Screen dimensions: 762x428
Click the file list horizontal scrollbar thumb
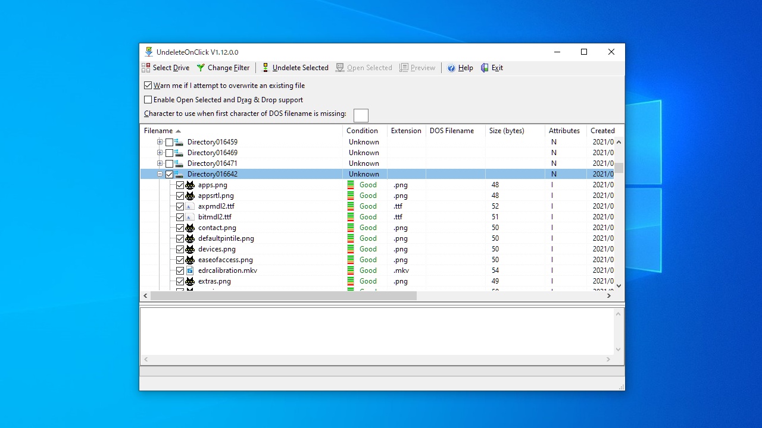click(x=283, y=295)
